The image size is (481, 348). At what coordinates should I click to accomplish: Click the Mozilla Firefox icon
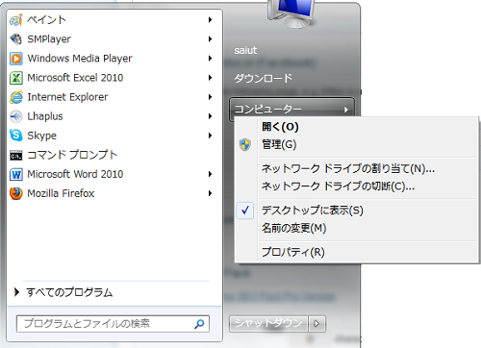(16, 193)
